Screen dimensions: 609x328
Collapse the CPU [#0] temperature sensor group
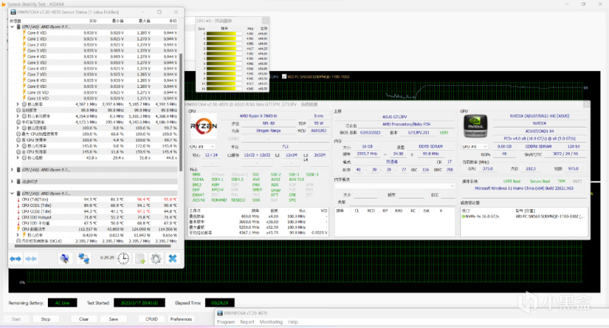click(x=12, y=193)
